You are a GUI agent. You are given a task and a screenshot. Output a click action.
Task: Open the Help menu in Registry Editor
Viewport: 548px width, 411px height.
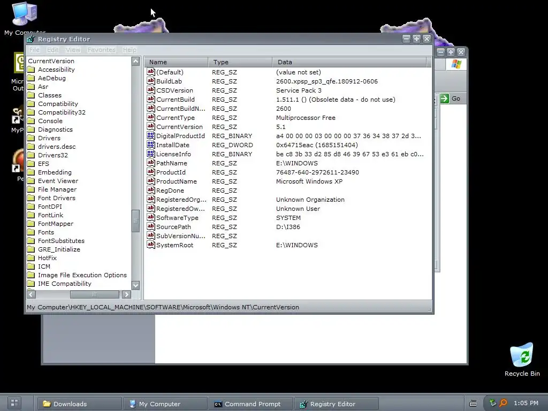pos(130,50)
